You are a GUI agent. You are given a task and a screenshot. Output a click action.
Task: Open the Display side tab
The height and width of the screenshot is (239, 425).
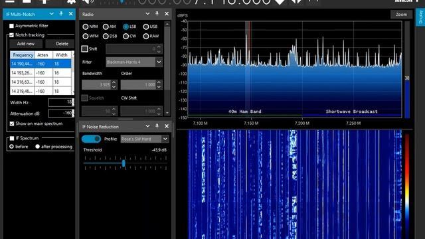pyautogui.click(x=420, y=17)
